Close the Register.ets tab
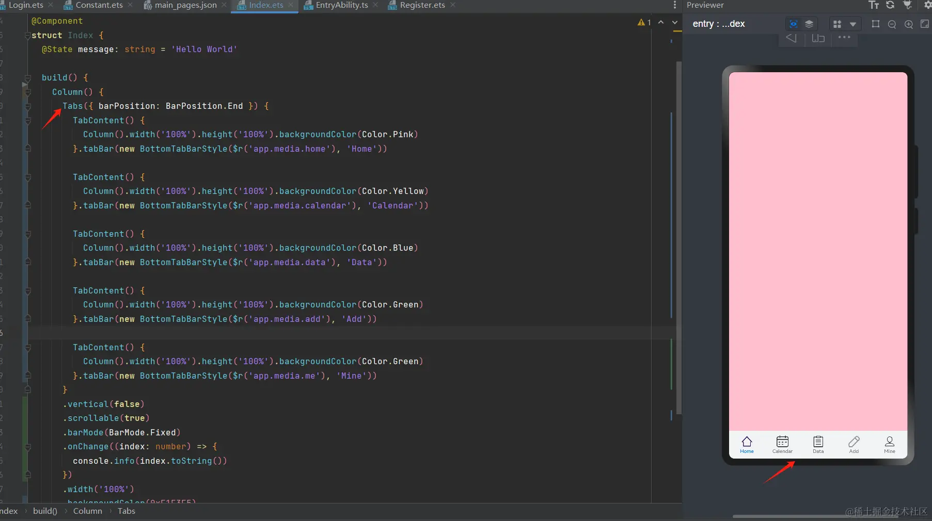The image size is (932, 521). pos(453,5)
